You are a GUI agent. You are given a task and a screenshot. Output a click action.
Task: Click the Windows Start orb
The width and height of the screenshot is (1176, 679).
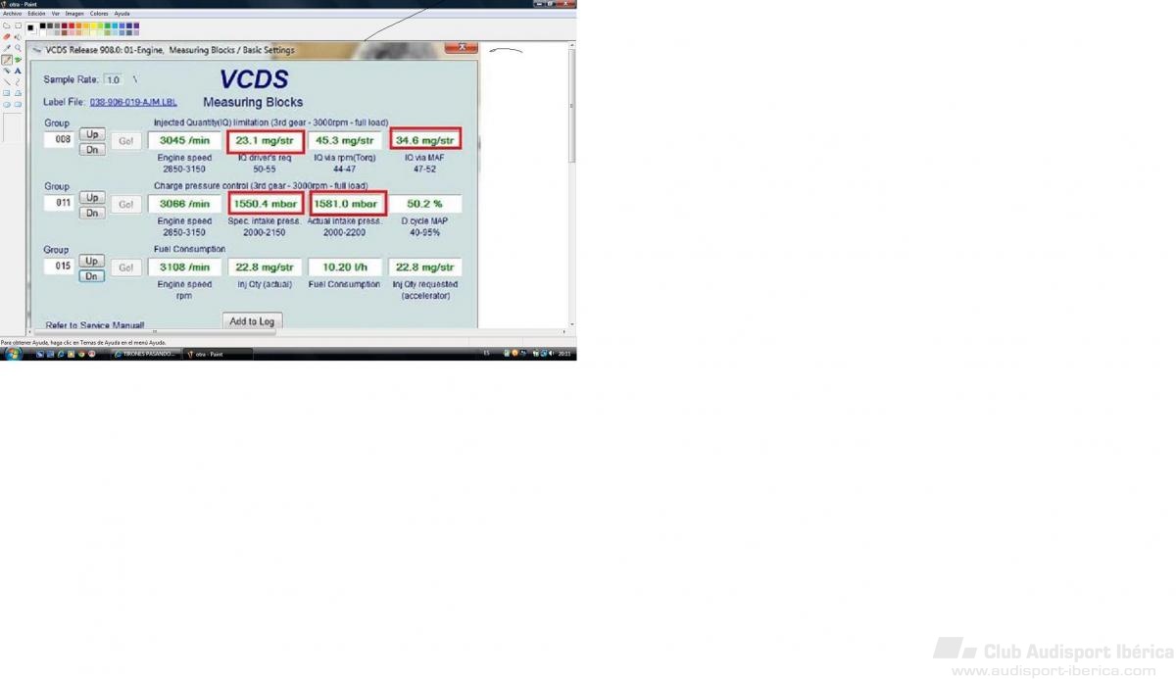(13, 354)
